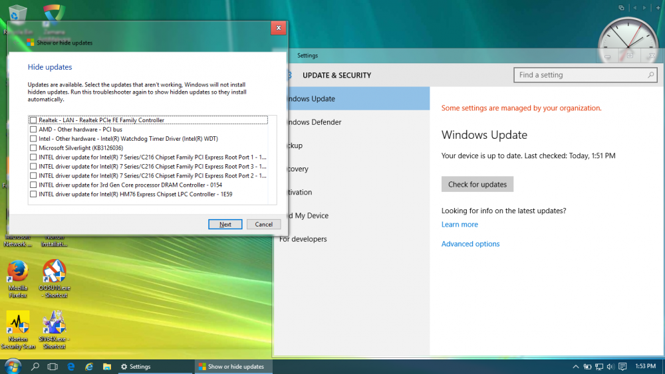Minimize the Settings window

tap(607, 56)
